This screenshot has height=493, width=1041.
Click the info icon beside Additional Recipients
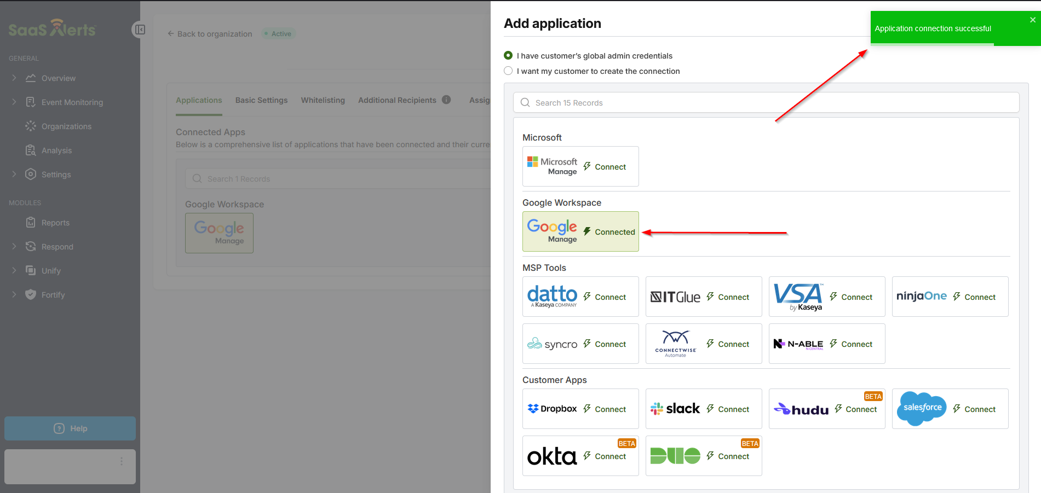tap(446, 100)
